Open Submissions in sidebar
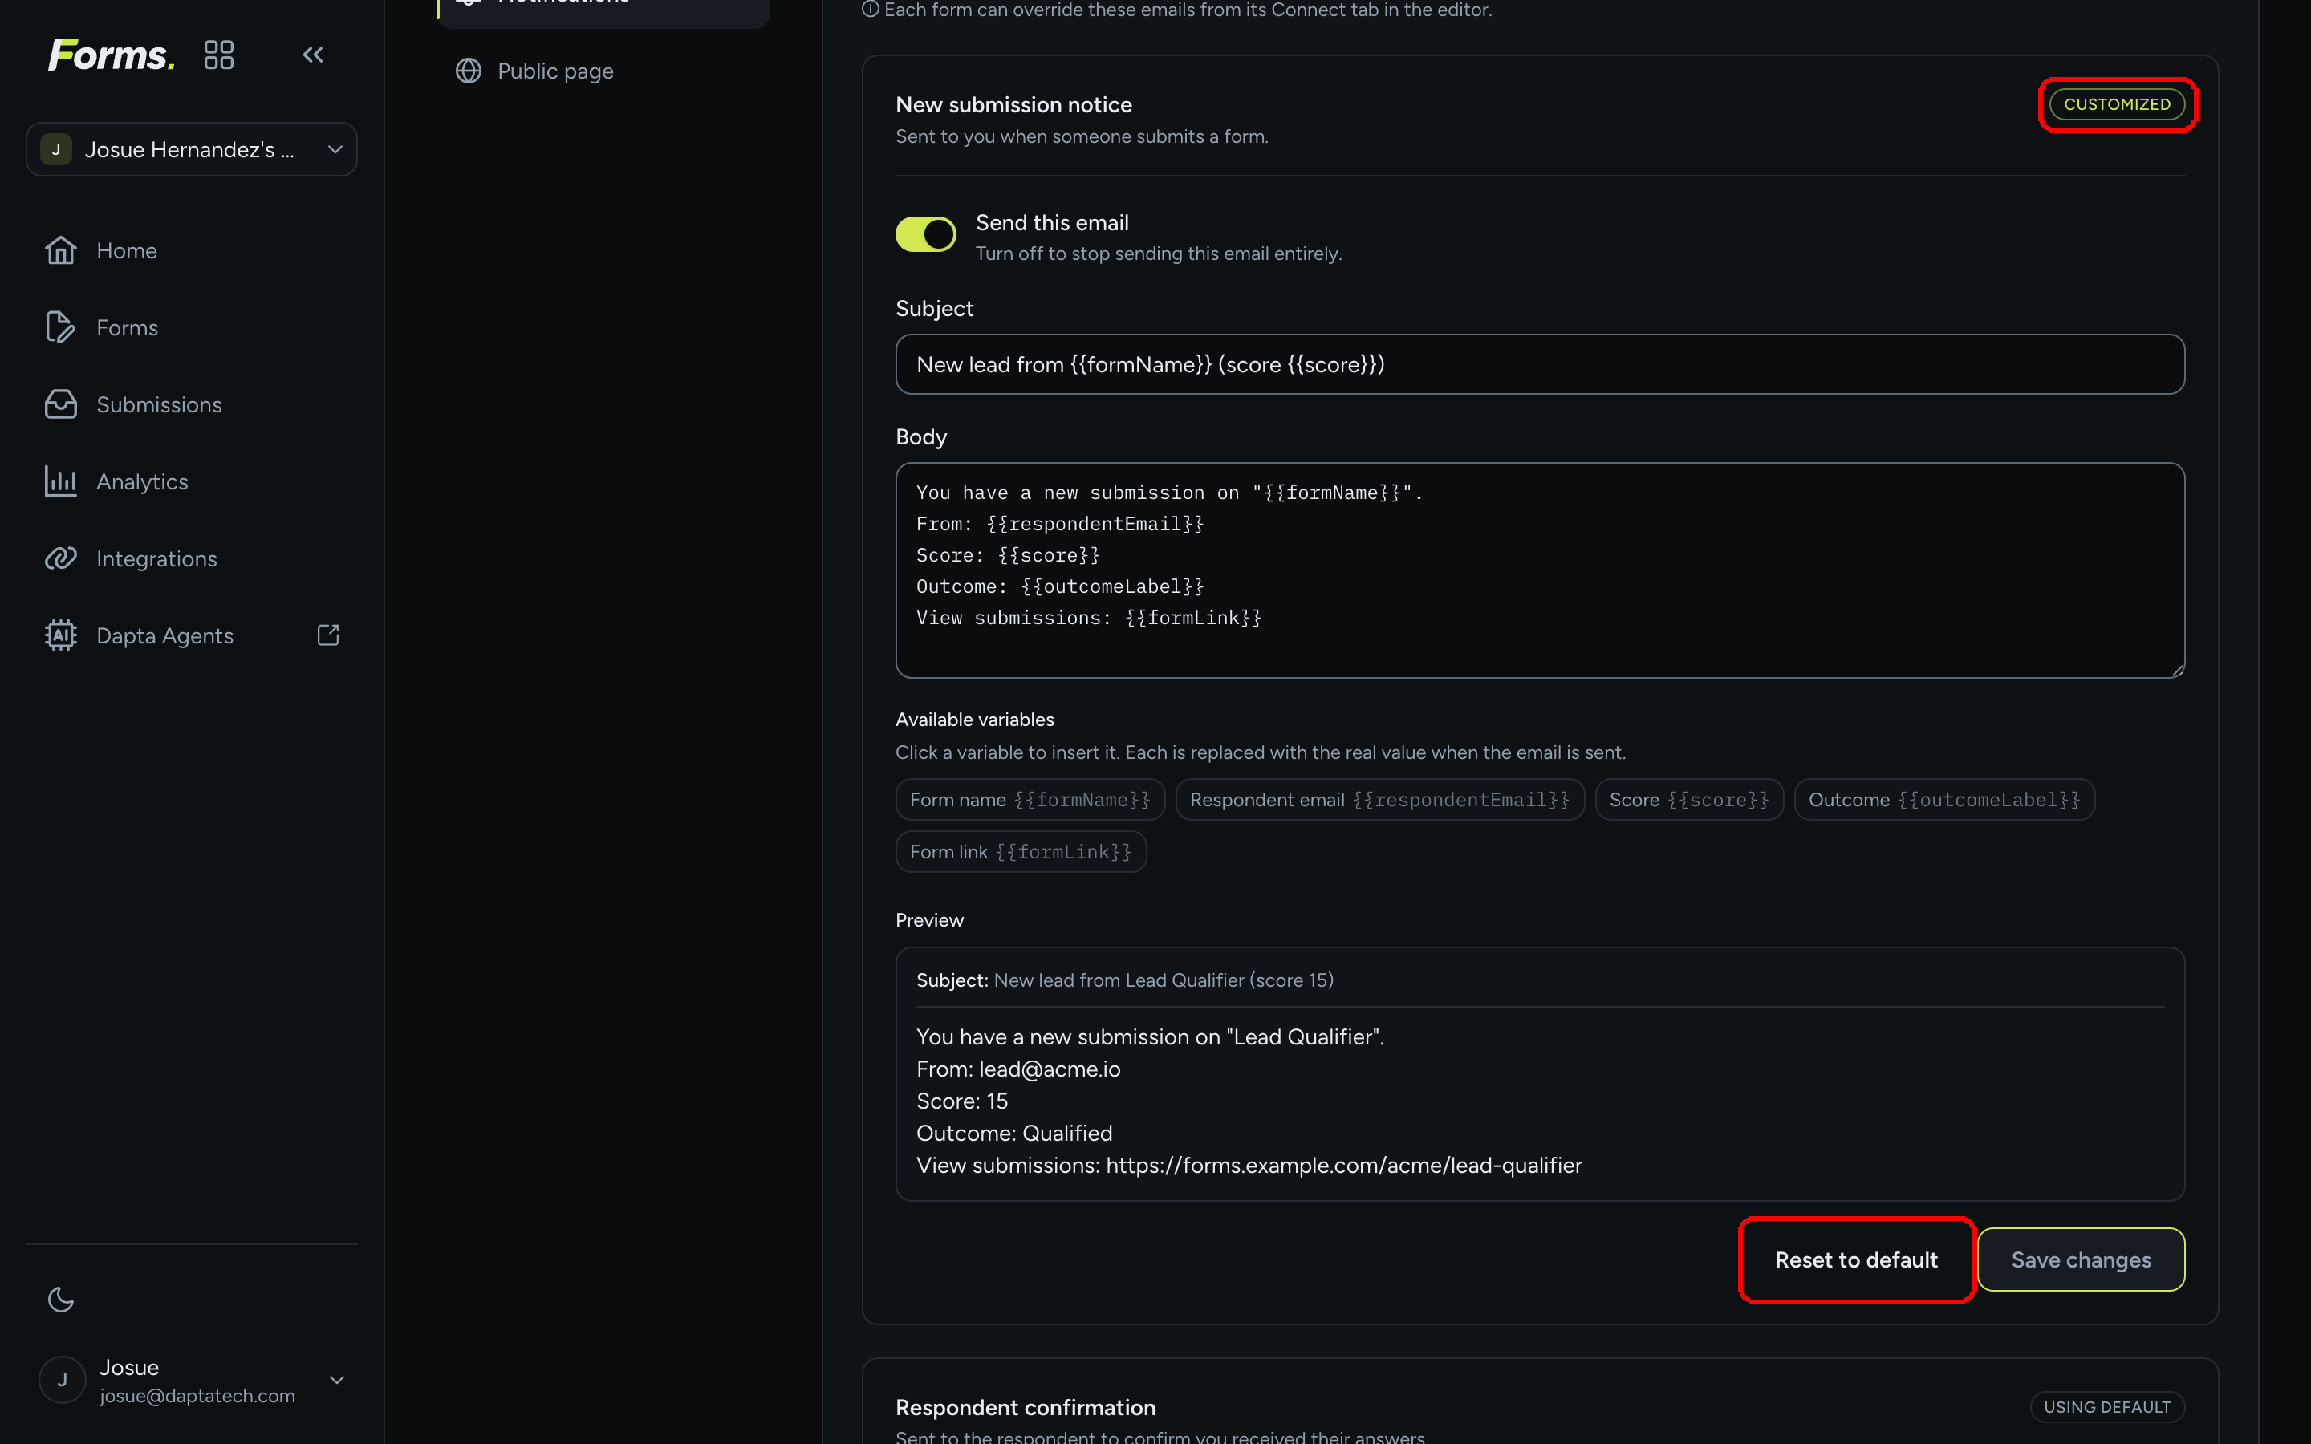The width and height of the screenshot is (2311, 1444). pyautogui.click(x=192, y=404)
